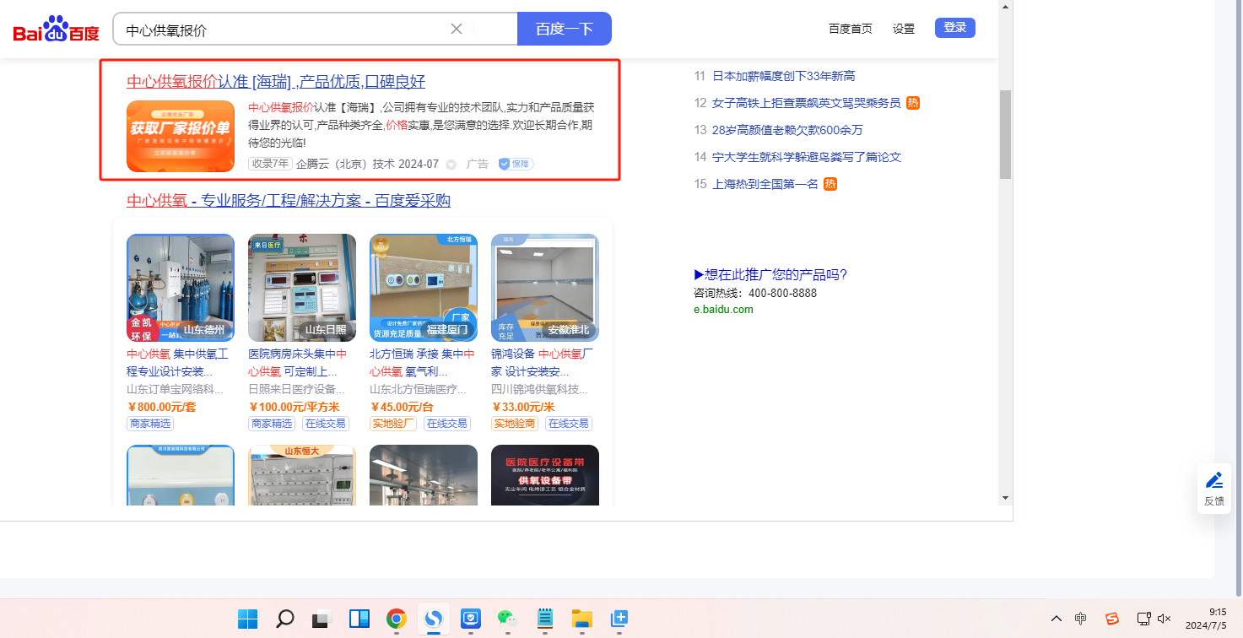Open the 中心供氧 百度爱采购 result link
Screen dimensions: 1243x638
[289, 201]
